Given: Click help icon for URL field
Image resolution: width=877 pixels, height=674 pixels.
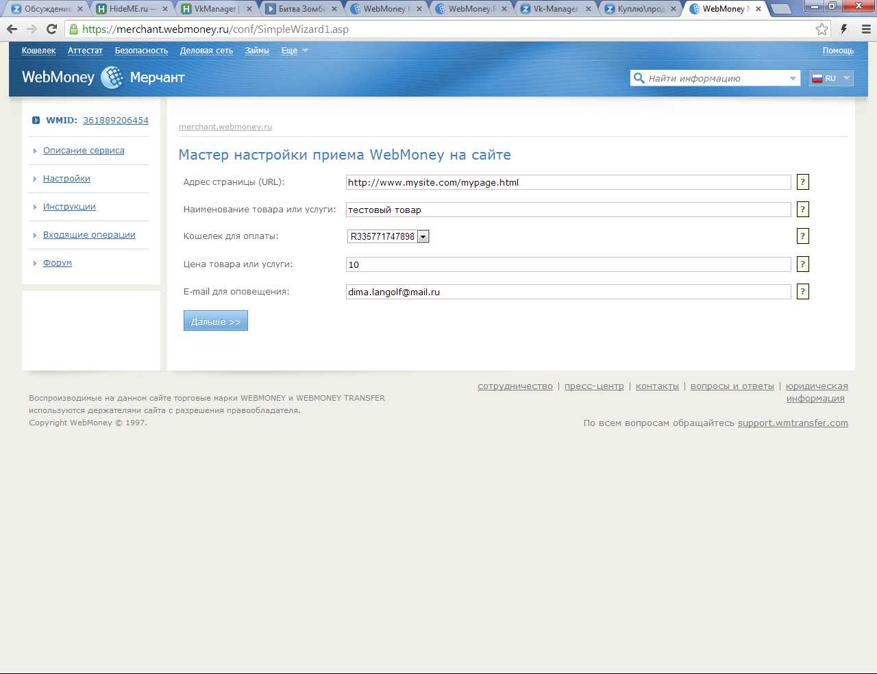Looking at the screenshot, I should [x=803, y=182].
